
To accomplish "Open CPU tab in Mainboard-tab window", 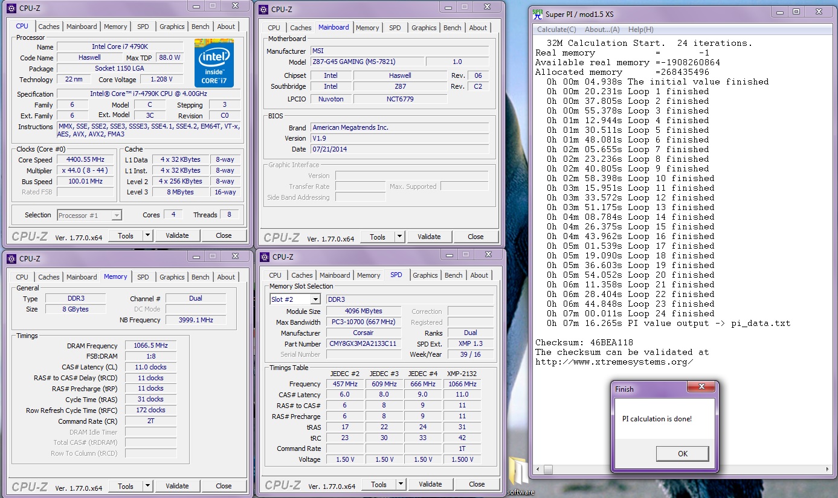I will pos(274,28).
